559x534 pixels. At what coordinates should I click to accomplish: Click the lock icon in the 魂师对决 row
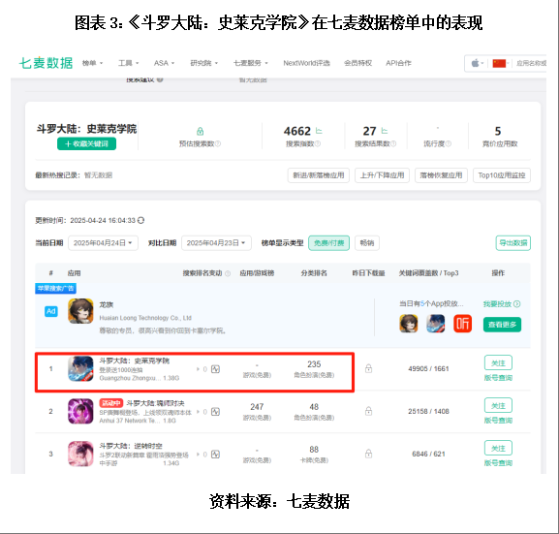tap(368, 411)
